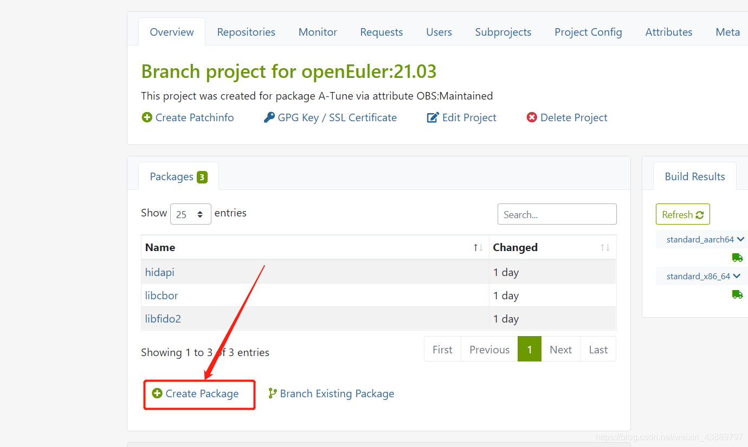Viewport: 748px width, 447px height.
Task: Toggle sorting on the Changed column
Action: (605, 247)
